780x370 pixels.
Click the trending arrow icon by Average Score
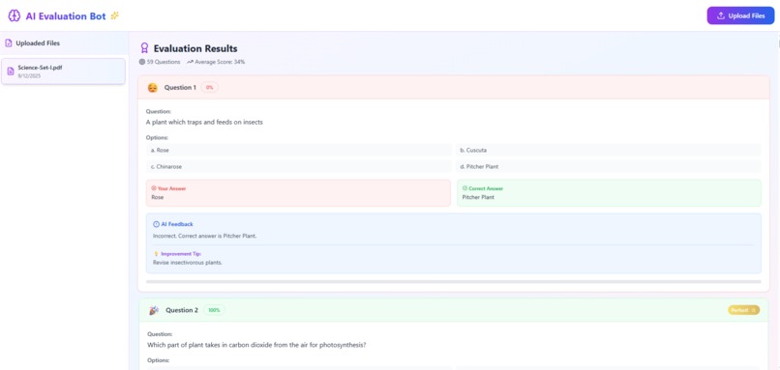coord(190,62)
